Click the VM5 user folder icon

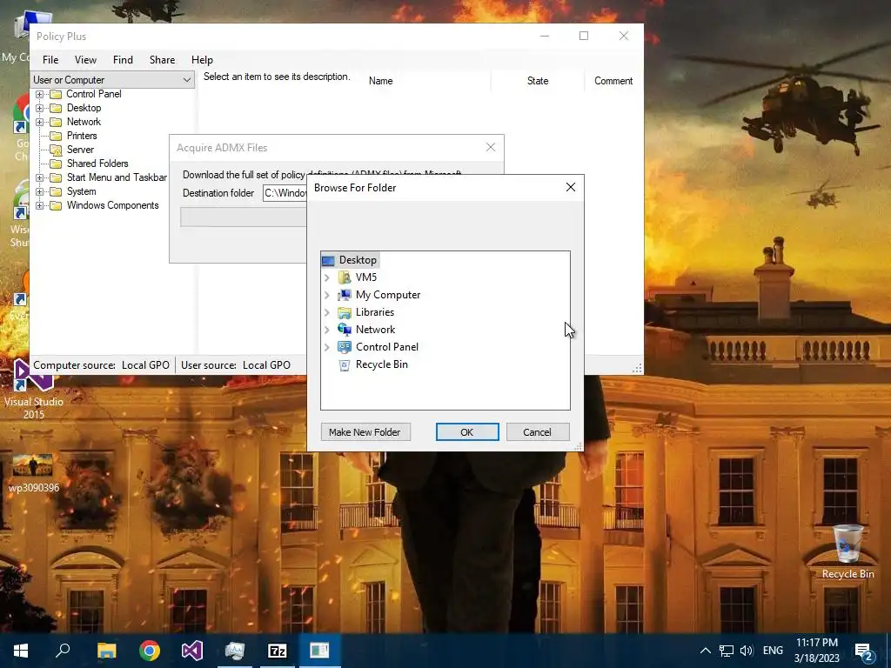(x=345, y=277)
